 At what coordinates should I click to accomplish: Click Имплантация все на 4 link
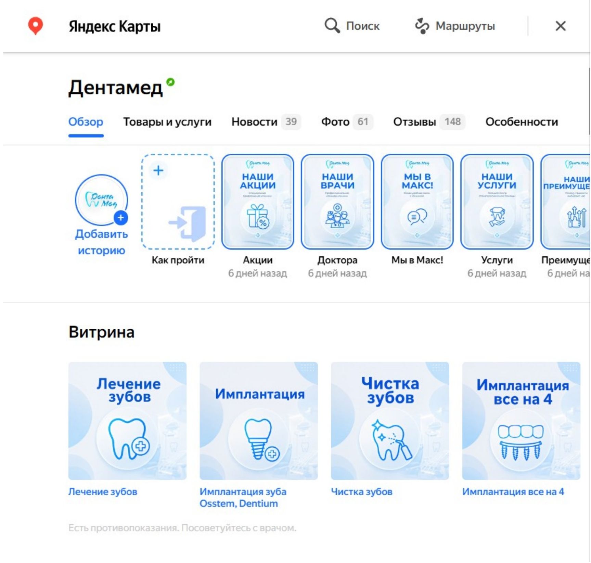tap(513, 491)
